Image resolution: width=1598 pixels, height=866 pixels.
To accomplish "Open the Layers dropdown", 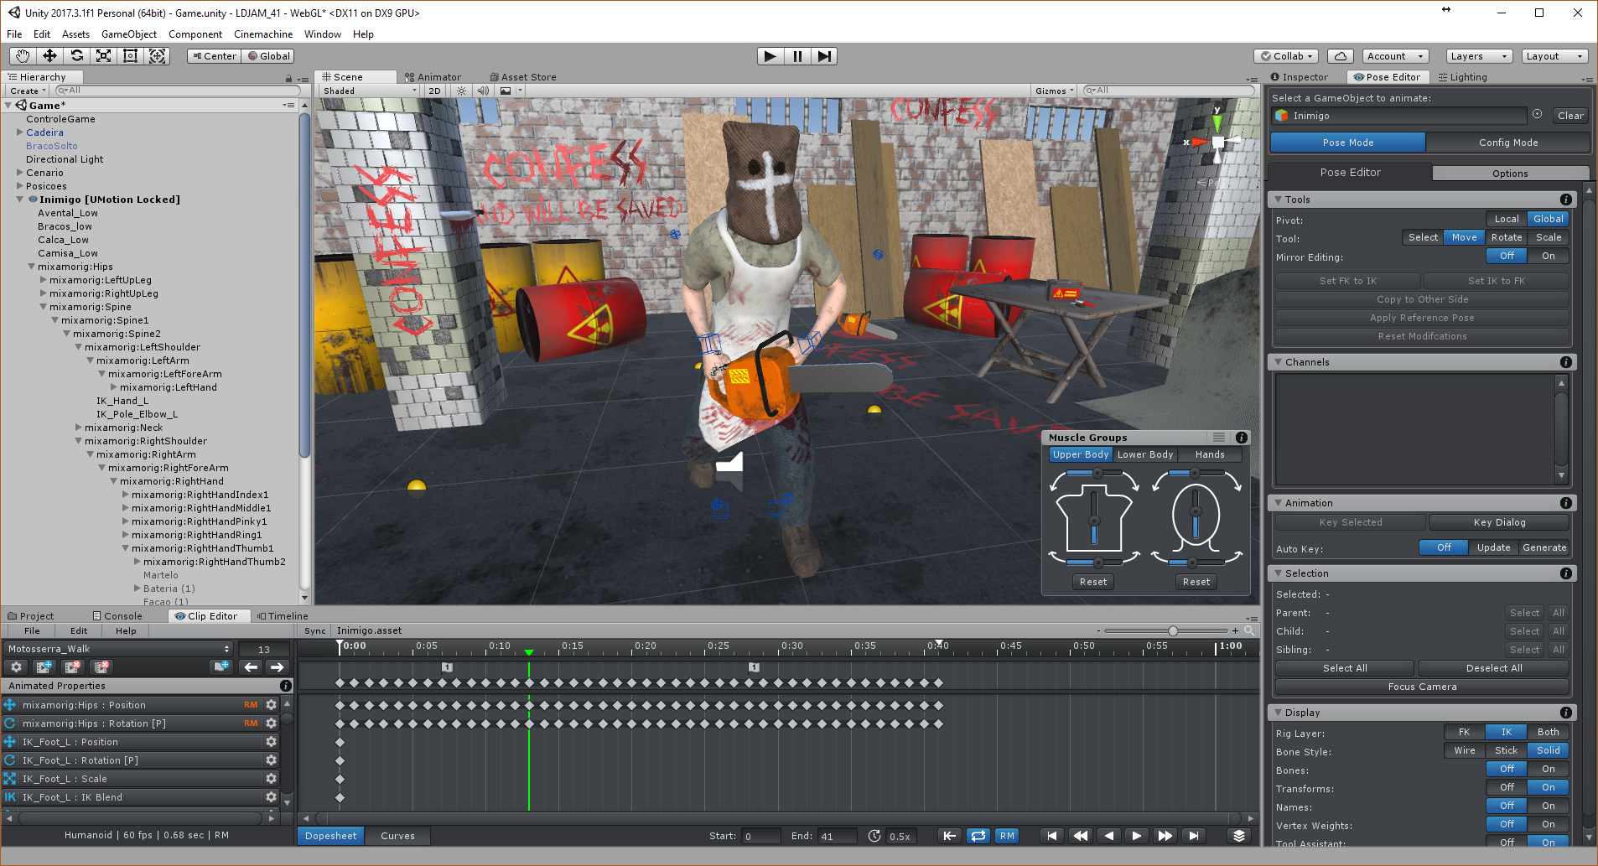I will pyautogui.click(x=1479, y=56).
